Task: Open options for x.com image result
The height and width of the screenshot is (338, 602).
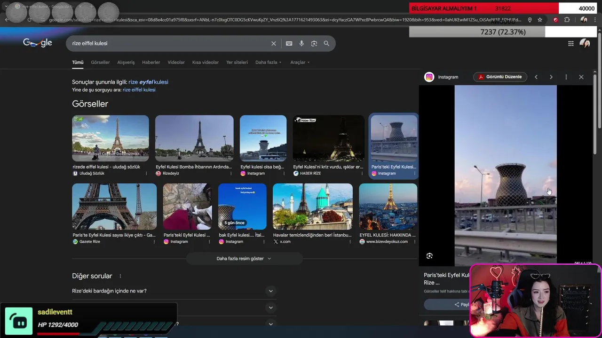Action: click(350, 241)
